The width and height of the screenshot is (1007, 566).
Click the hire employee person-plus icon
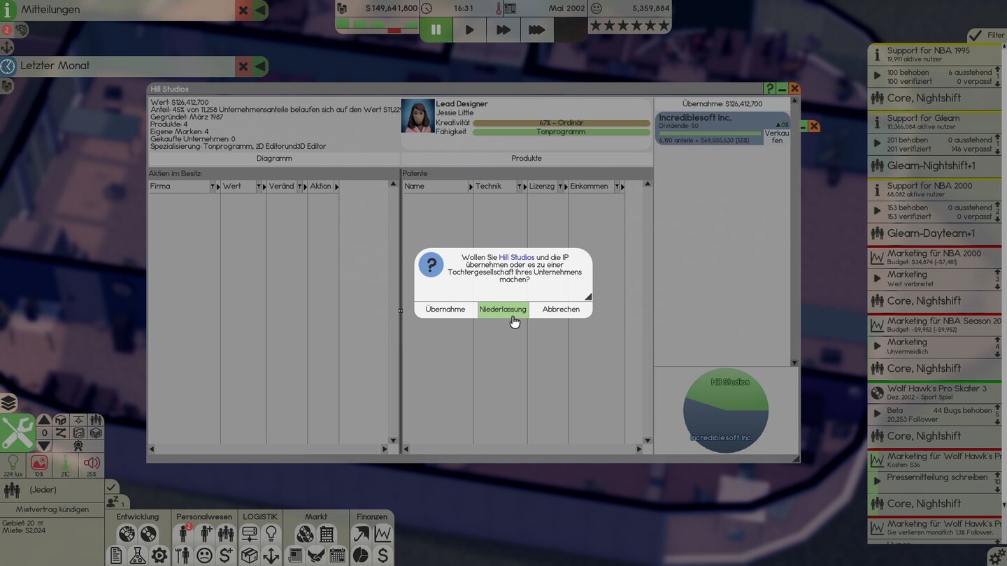point(205,534)
